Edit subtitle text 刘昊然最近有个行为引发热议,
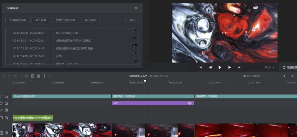Screen dimensions: 297x137 (74, 41)
